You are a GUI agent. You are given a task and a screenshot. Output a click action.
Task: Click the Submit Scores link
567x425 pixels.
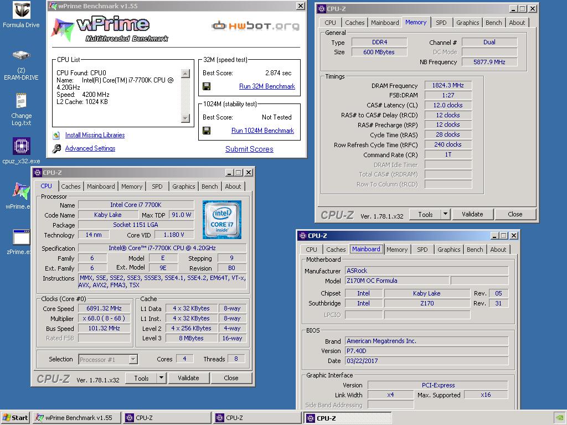click(249, 149)
